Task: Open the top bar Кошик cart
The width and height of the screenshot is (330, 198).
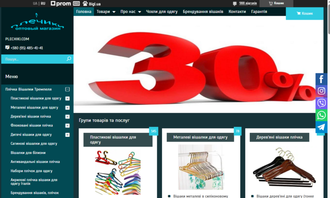Action: click(x=276, y=3)
